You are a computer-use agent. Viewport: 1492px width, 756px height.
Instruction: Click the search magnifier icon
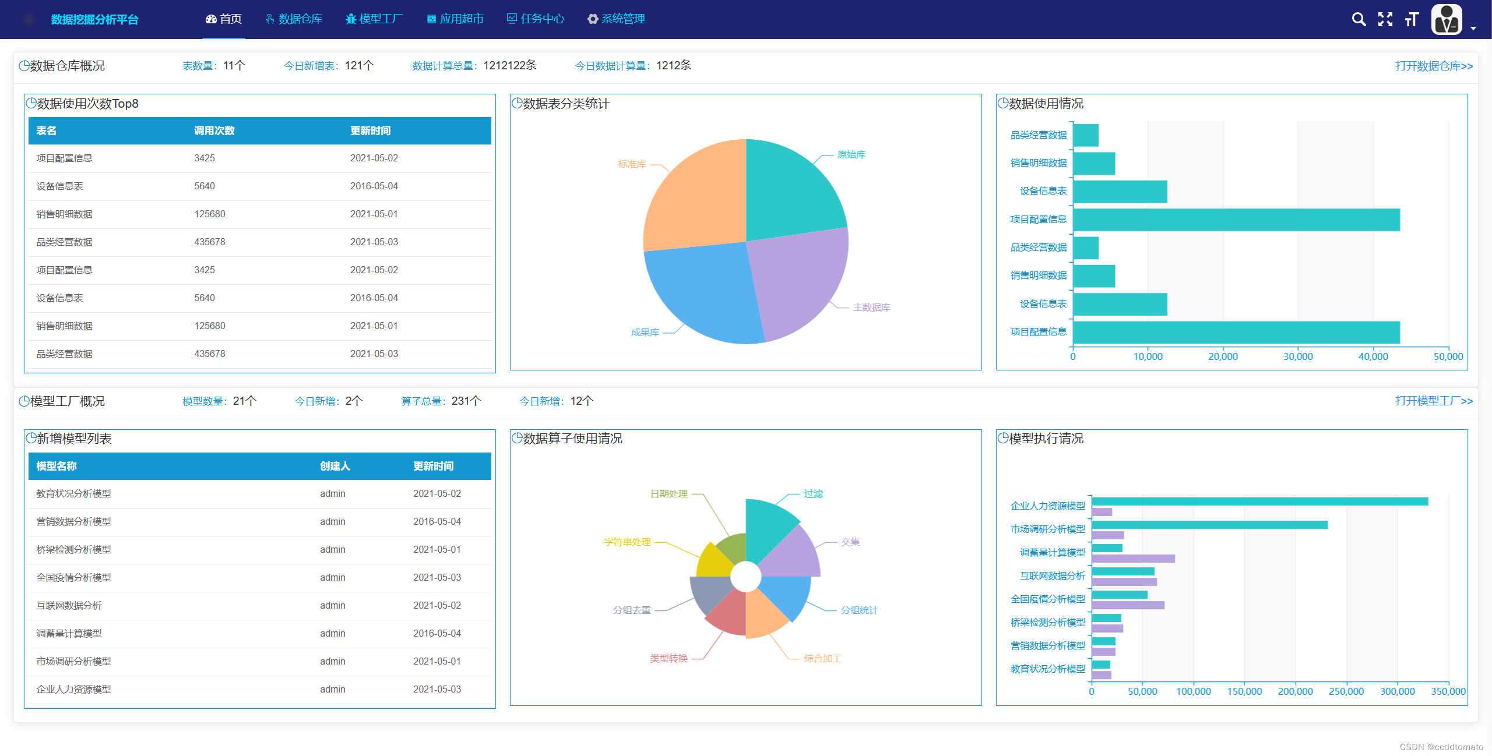tap(1358, 20)
